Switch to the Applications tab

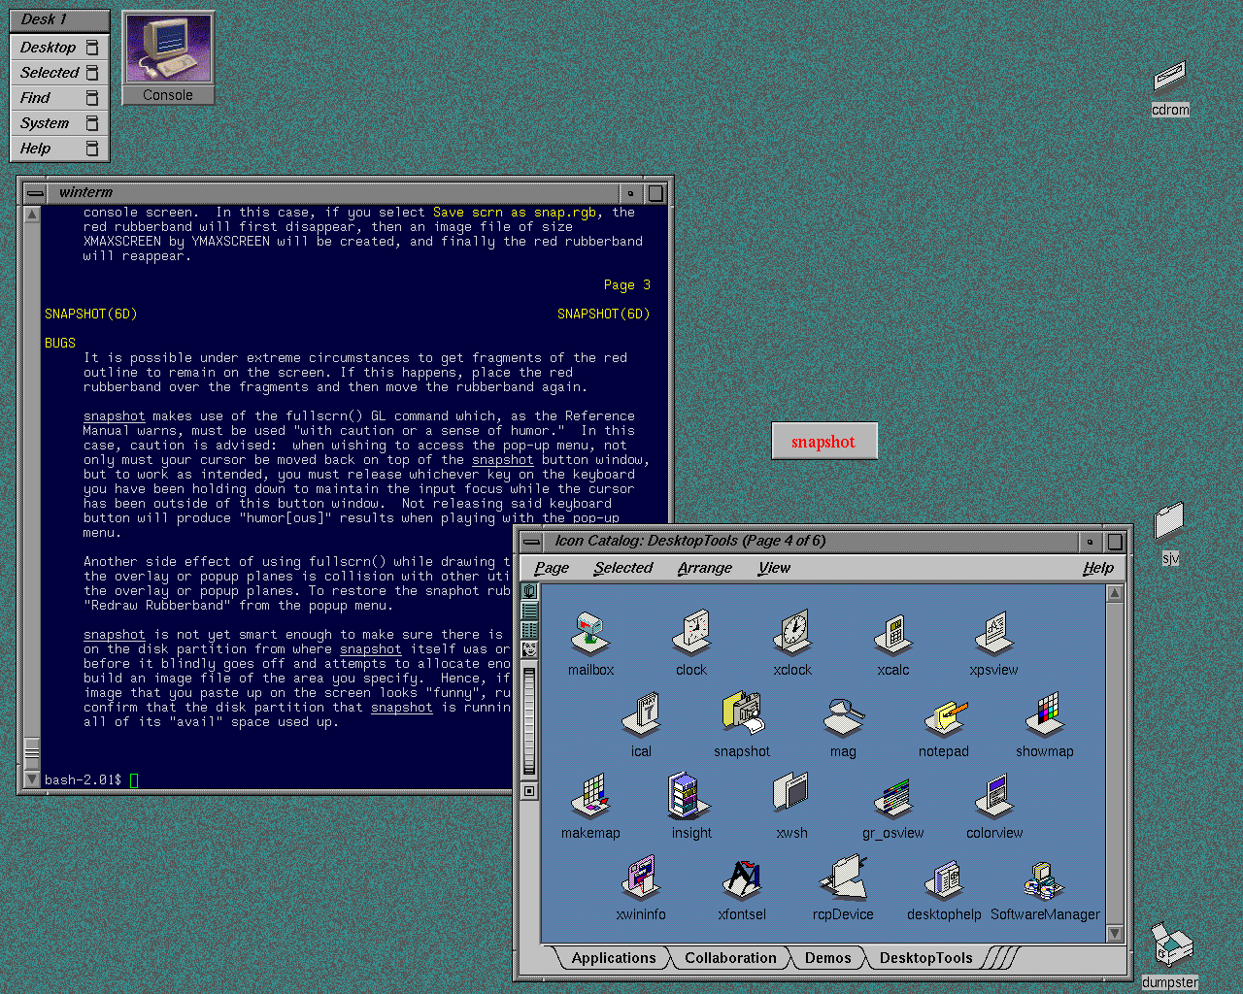[x=614, y=958]
